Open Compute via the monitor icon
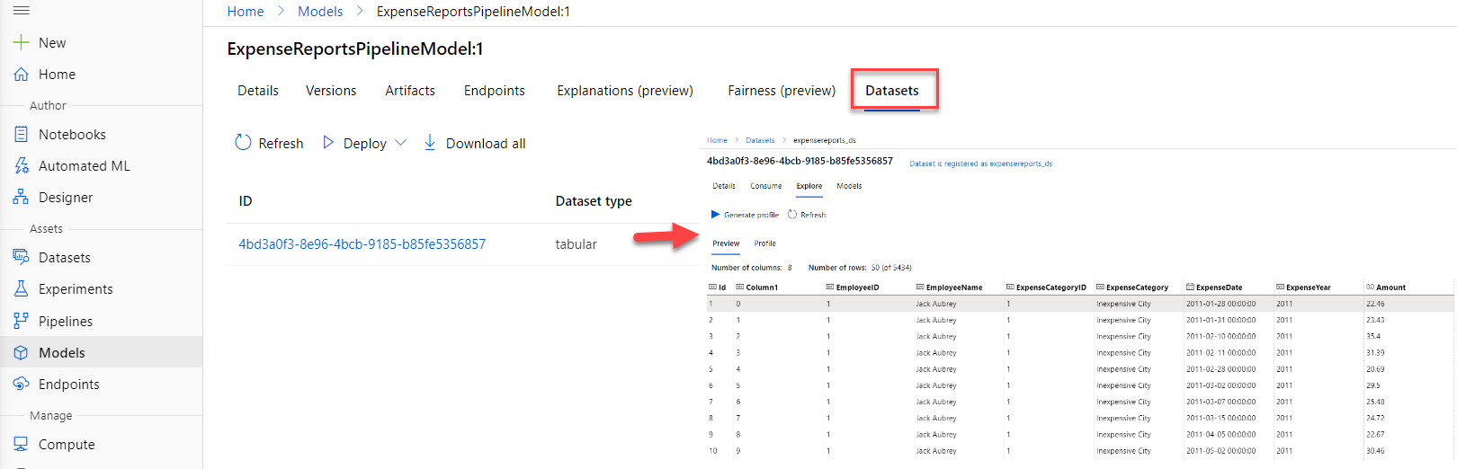The image size is (1457, 469). click(x=21, y=444)
